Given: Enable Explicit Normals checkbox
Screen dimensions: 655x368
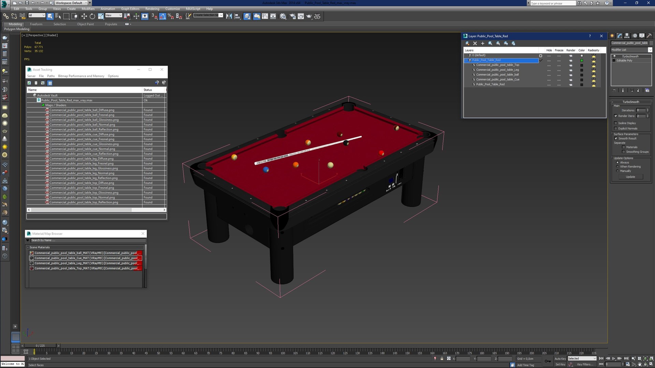Looking at the screenshot, I should (616, 128).
